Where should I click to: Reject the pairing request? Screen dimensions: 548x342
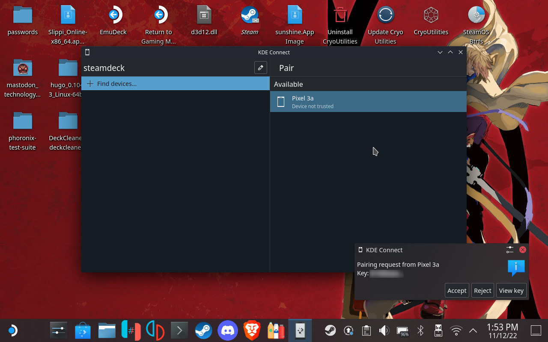(482, 290)
